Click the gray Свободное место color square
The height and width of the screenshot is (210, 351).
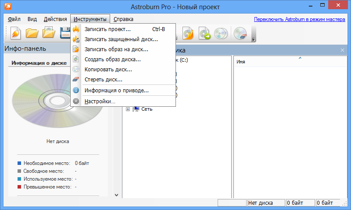coord(19,171)
